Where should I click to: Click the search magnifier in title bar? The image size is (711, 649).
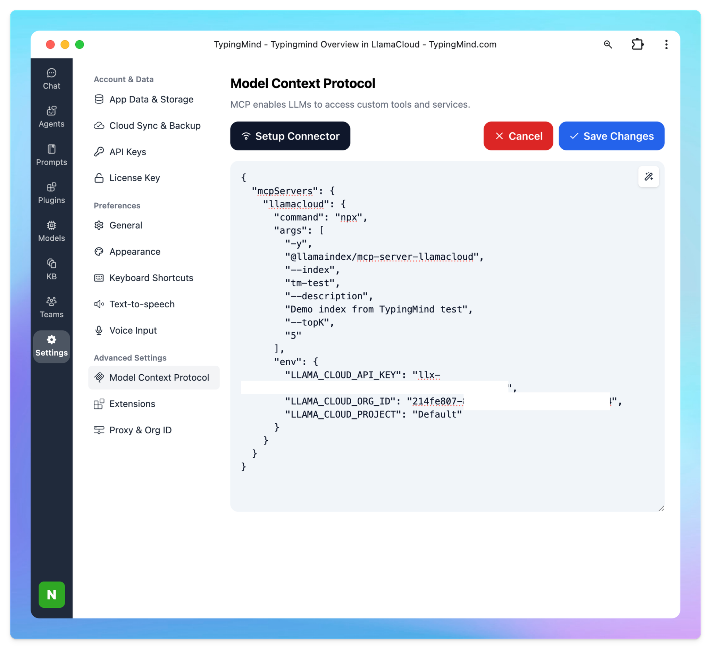(608, 44)
